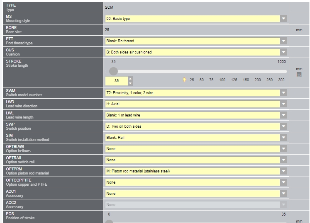Viewport: 310px width, 223px height.
Task: Open the Cushion selection dropdown
Action: (x=196, y=52)
